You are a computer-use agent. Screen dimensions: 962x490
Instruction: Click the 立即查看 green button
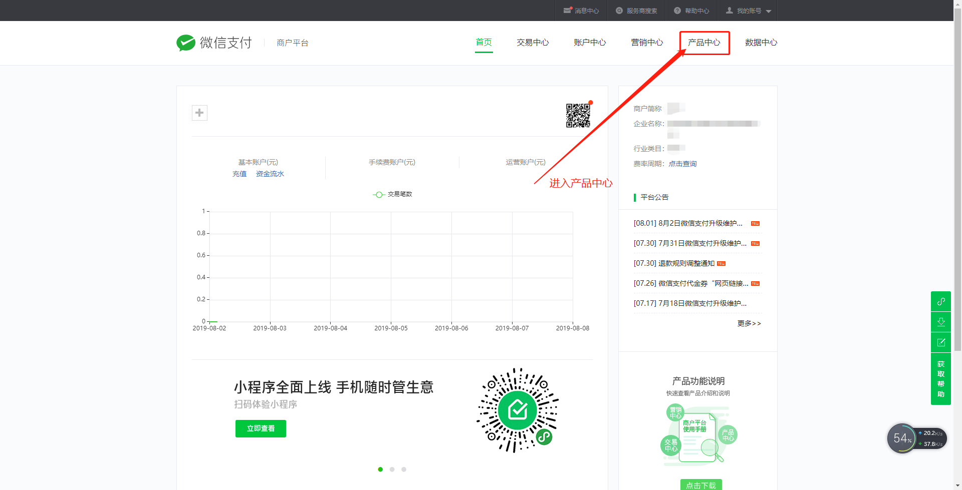261,428
